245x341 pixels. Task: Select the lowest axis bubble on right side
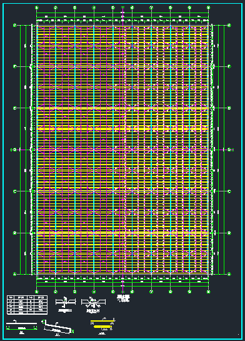click(x=229, y=274)
